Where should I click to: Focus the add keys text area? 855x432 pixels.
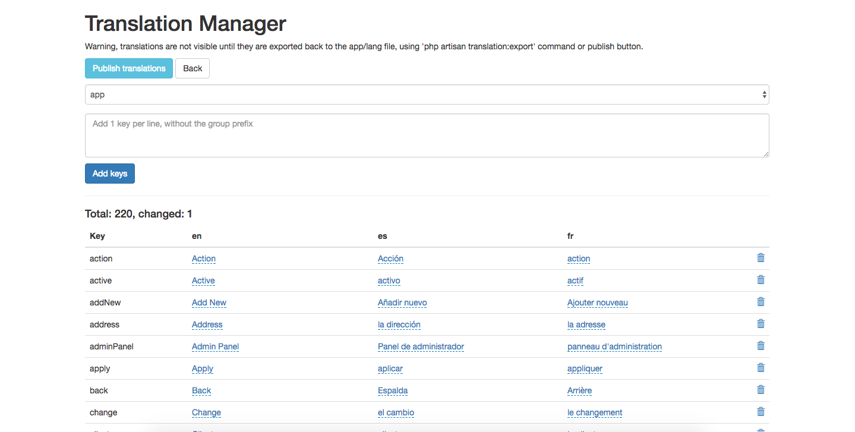pyautogui.click(x=427, y=135)
